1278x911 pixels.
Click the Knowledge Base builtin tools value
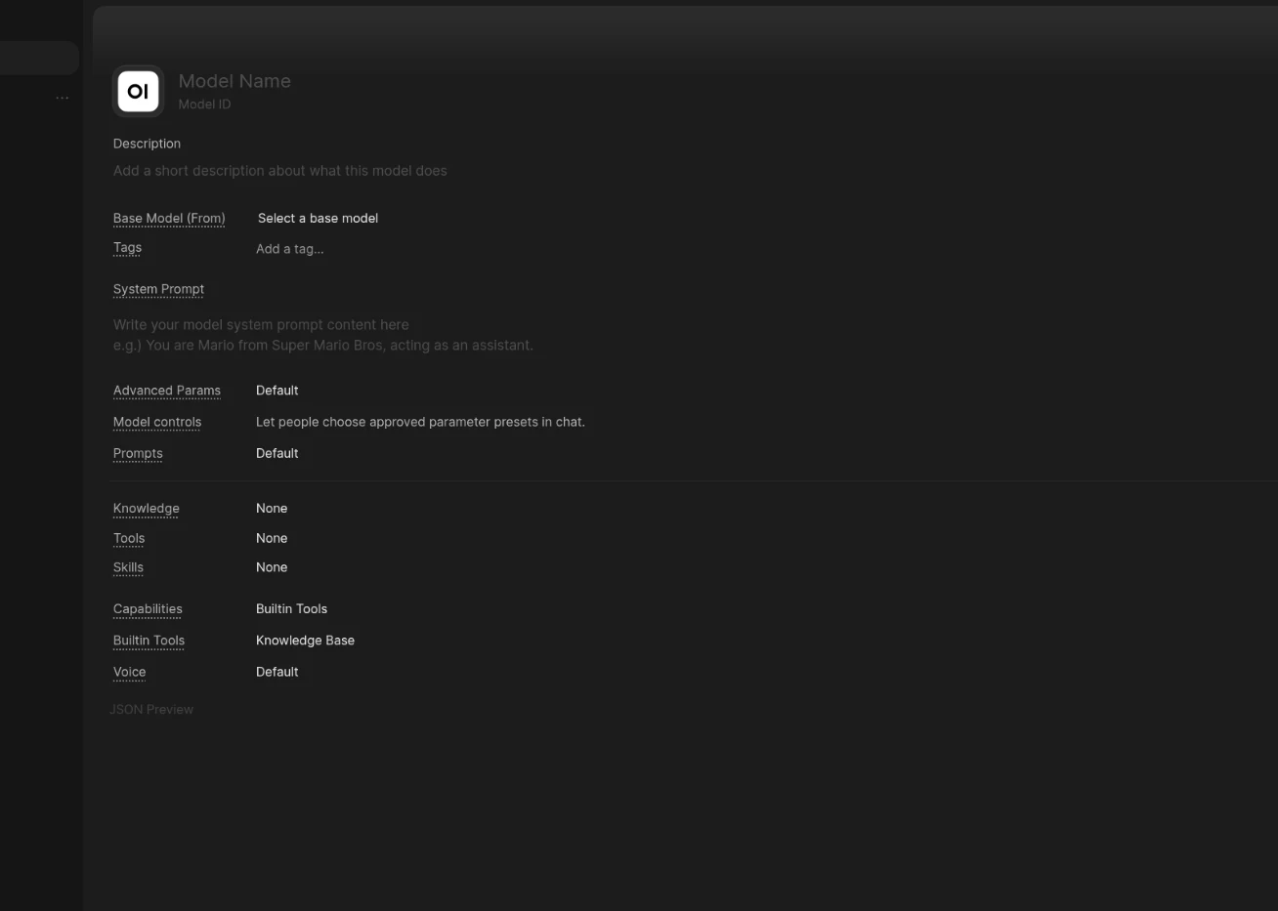pyautogui.click(x=305, y=641)
